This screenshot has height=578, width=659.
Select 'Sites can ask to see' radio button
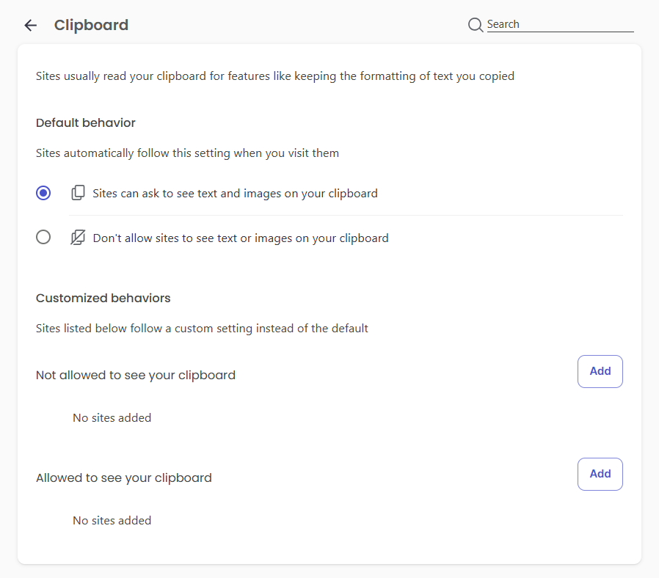point(43,194)
